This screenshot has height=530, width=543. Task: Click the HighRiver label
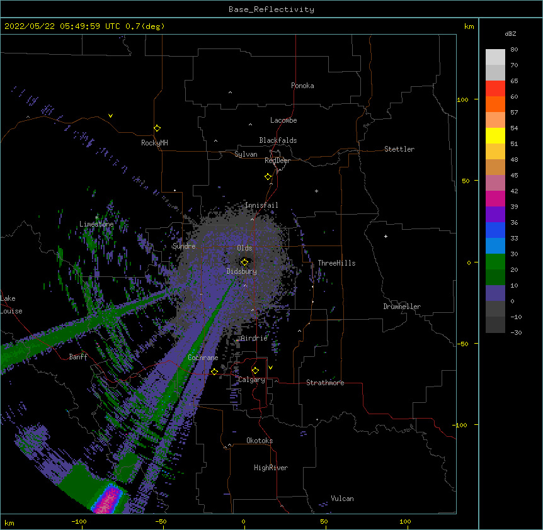coord(271,468)
